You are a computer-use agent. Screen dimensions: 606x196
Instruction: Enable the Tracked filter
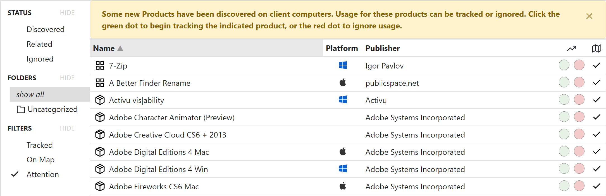pos(40,145)
